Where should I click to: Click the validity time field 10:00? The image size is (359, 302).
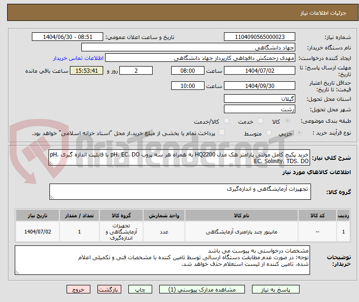click(187, 86)
